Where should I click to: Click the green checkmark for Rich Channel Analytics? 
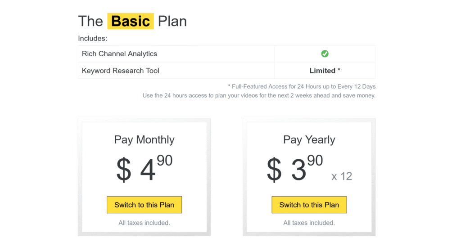[x=325, y=54]
